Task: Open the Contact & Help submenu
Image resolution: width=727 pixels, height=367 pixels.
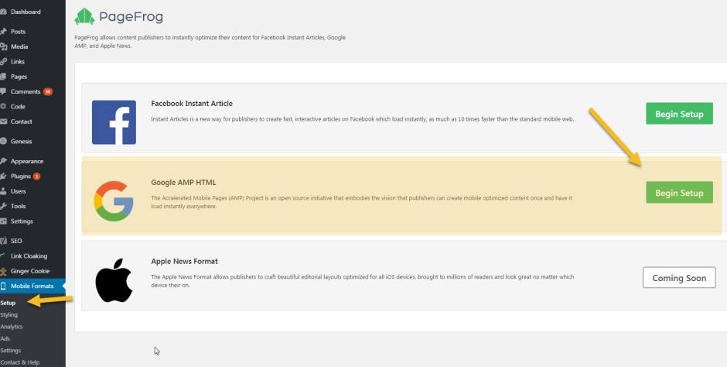Action: 20,362
